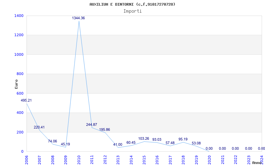Select the 244.87 data label

click(x=92, y=124)
